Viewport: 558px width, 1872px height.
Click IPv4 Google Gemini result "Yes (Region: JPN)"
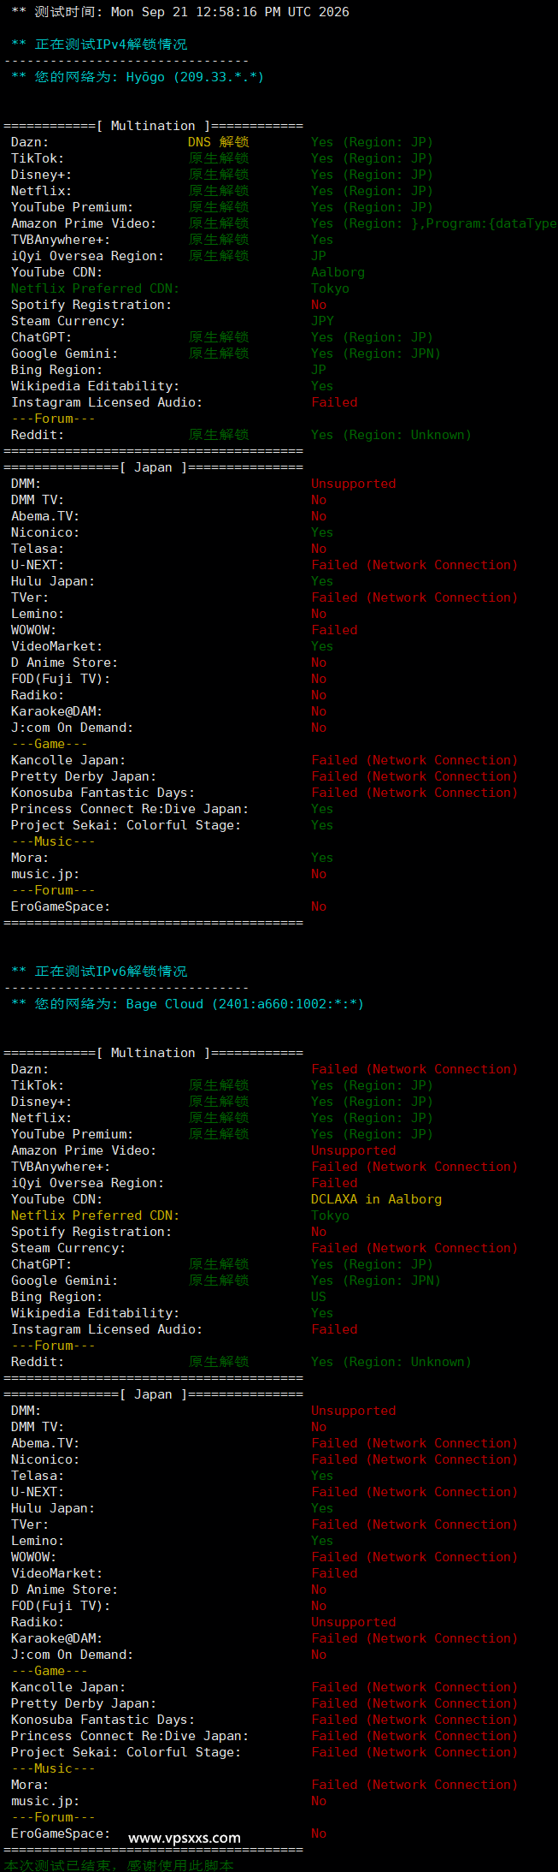coord(376,354)
